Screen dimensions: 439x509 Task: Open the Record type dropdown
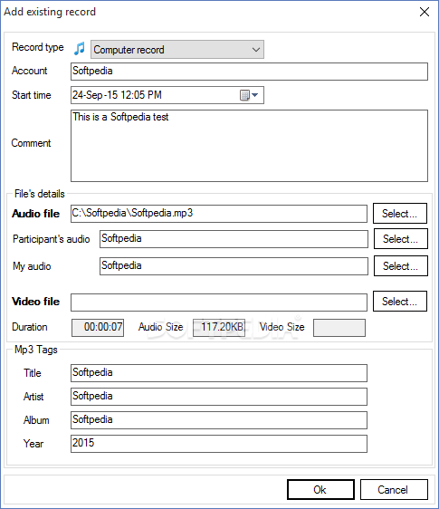[x=177, y=49]
